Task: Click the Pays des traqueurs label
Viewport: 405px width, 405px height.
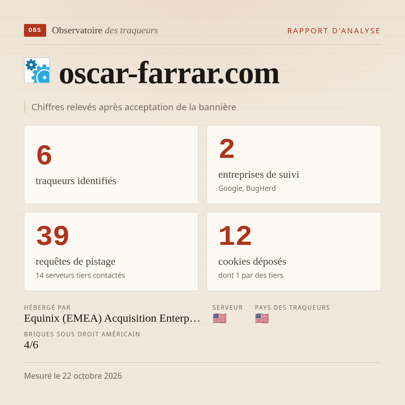Action: [292, 307]
